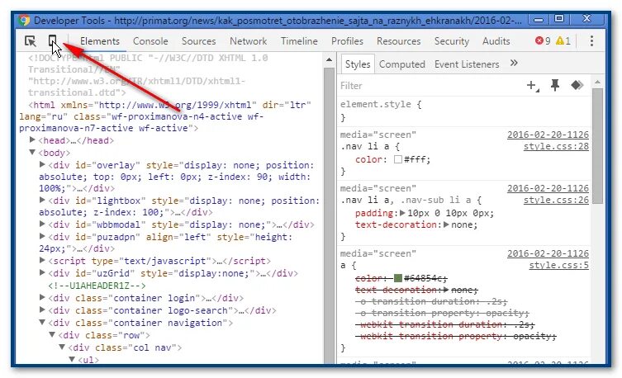Open the Timeline tab
The image size is (622, 378).
tap(299, 41)
